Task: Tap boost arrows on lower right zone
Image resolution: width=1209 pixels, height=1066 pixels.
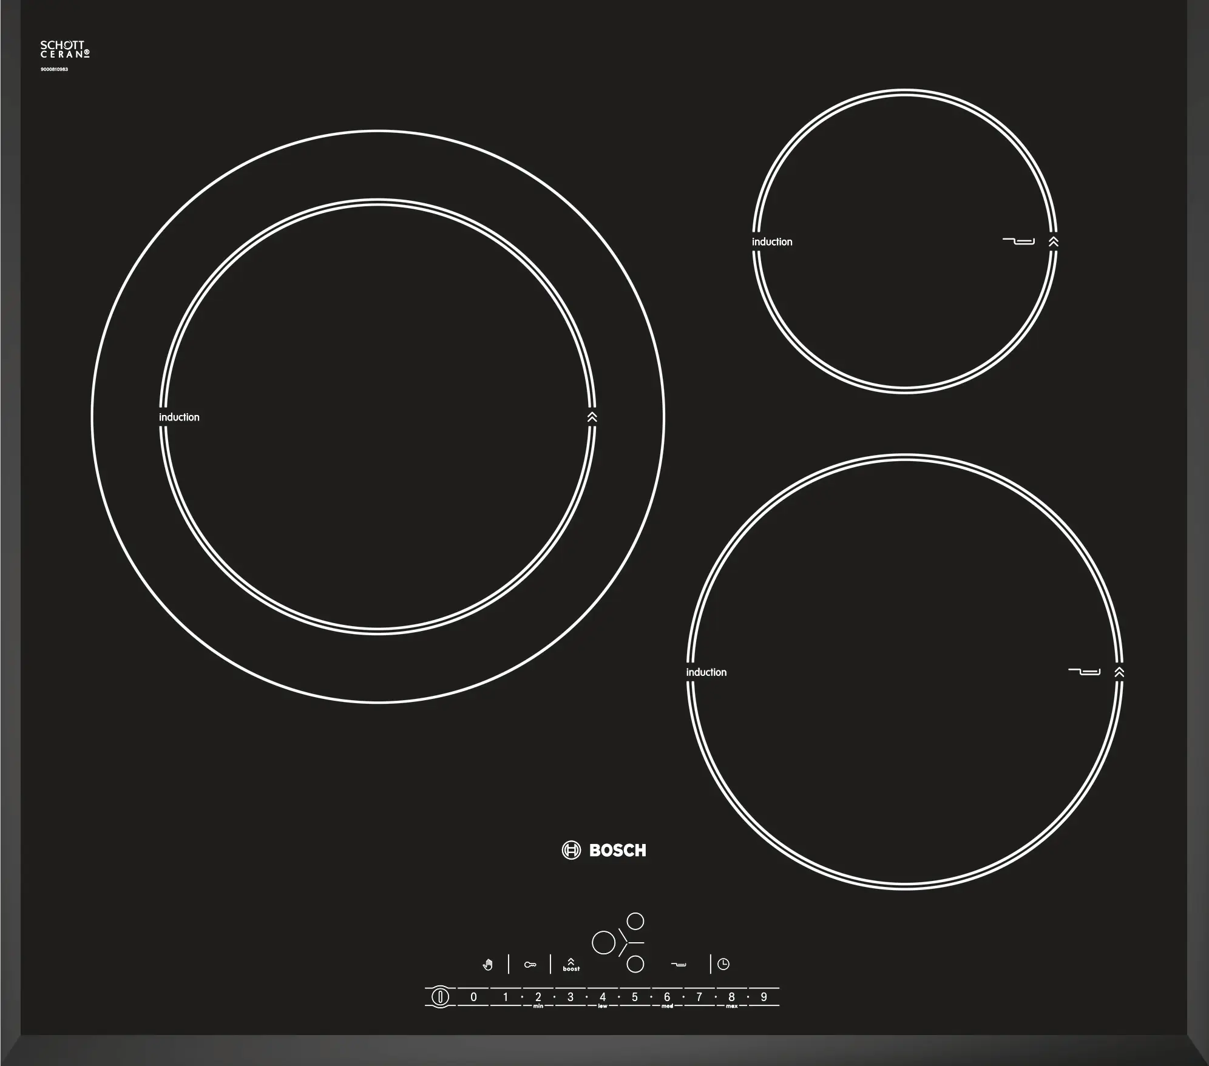Action: [1119, 672]
